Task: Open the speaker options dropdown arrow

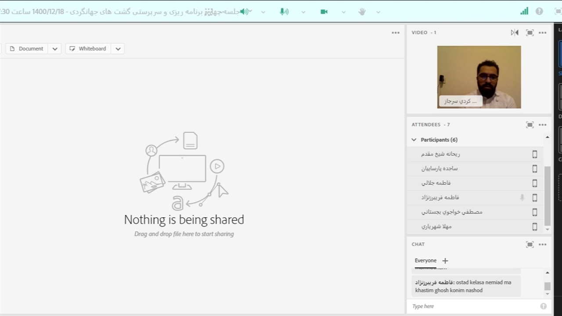Action: click(263, 12)
